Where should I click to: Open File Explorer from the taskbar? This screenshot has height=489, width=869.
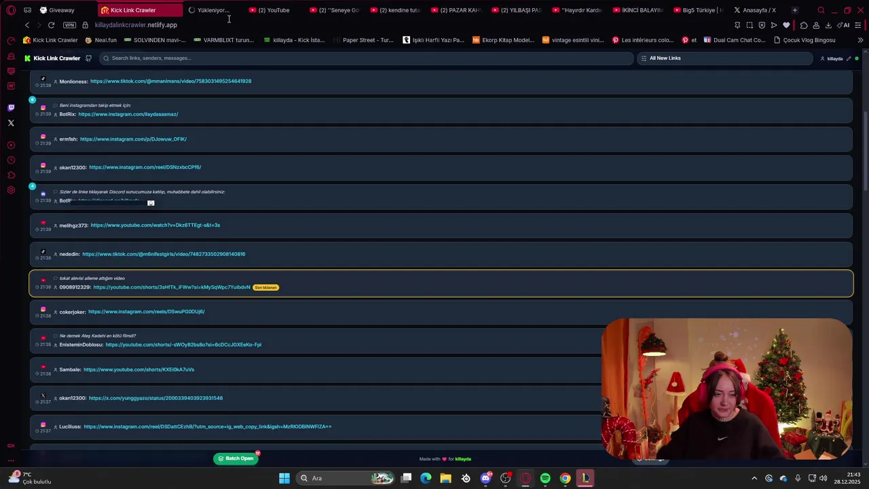tap(445, 478)
